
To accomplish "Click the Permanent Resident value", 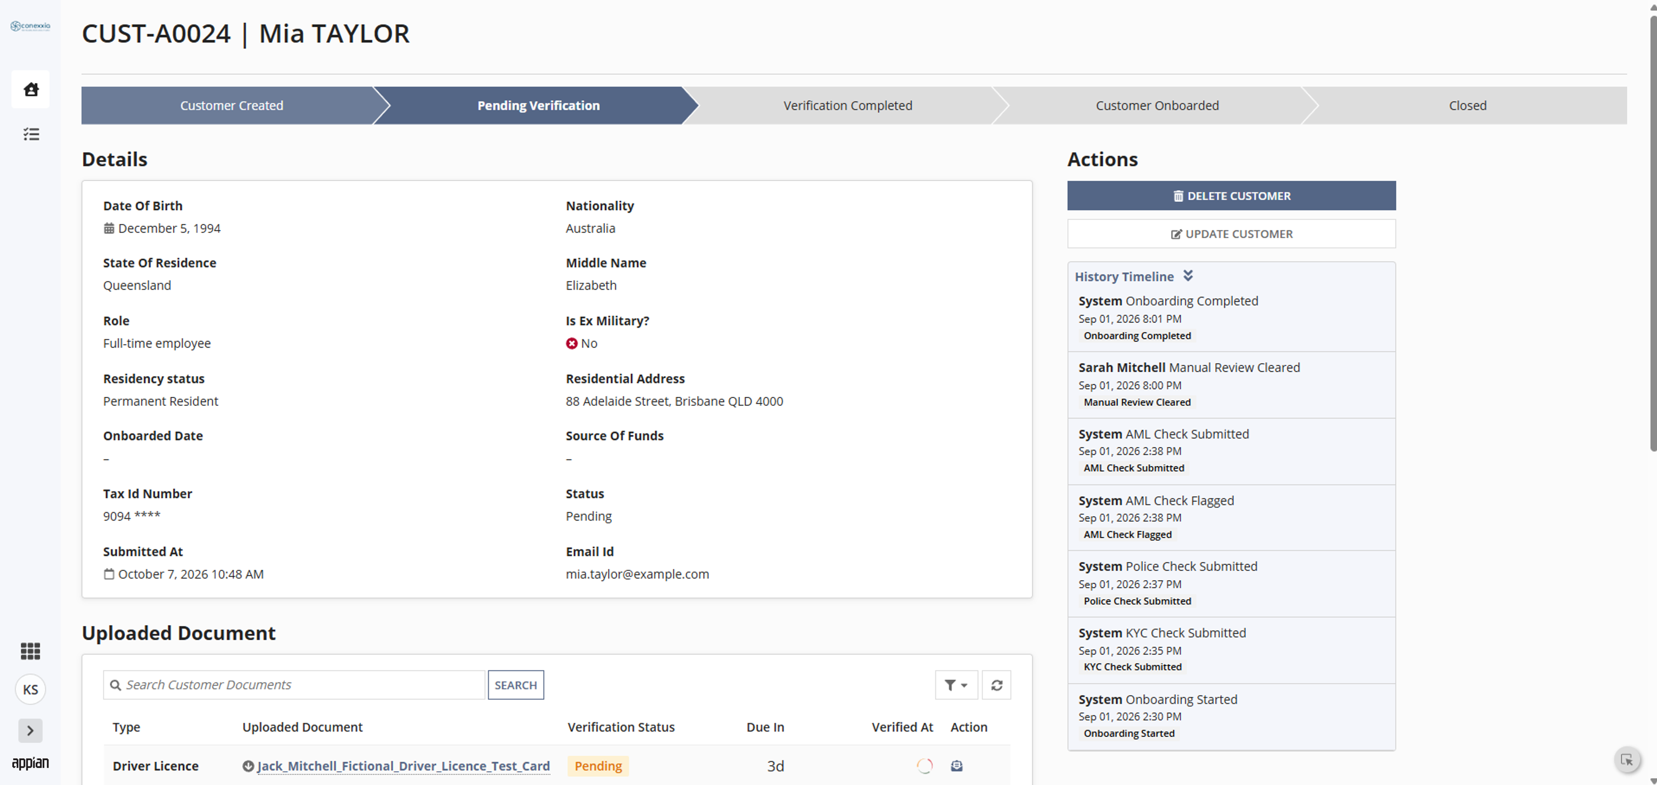I will [160, 401].
